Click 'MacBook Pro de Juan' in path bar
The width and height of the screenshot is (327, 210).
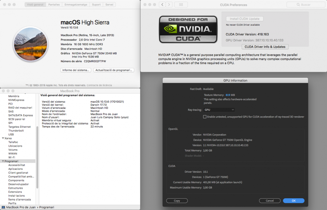pos(21,207)
